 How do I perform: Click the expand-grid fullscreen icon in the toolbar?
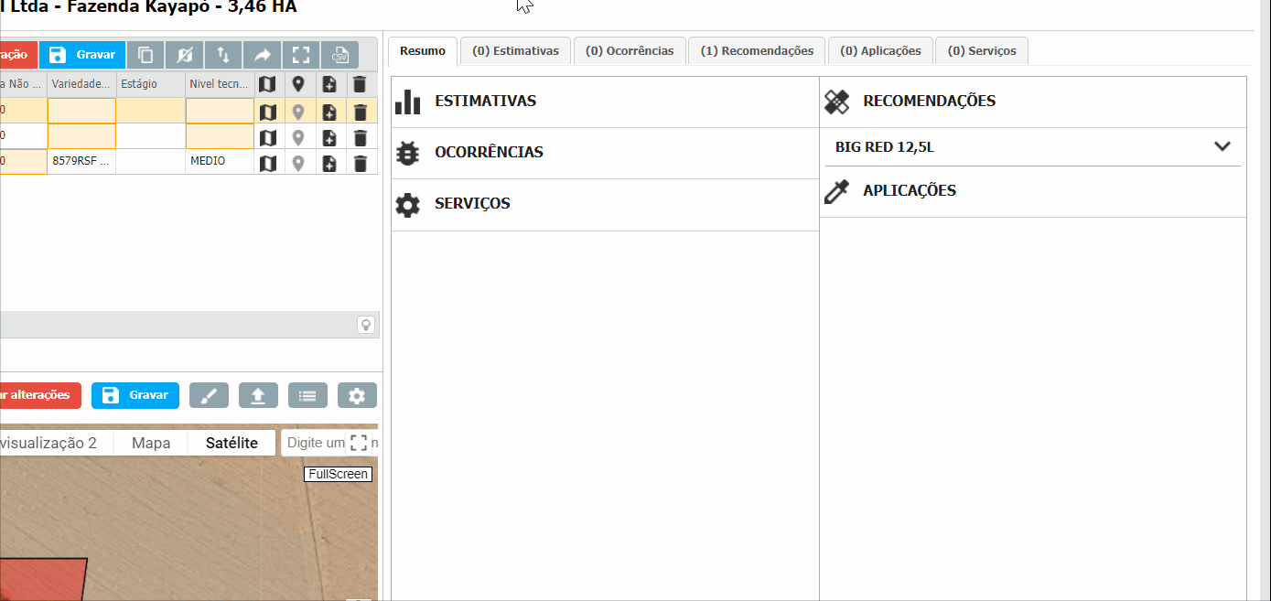pyautogui.click(x=301, y=55)
